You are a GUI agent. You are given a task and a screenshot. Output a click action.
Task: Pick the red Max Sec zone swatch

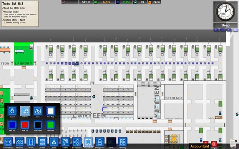click(x=25, y=125)
